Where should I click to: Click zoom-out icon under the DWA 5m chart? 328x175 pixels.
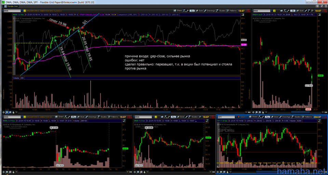(141, 172)
